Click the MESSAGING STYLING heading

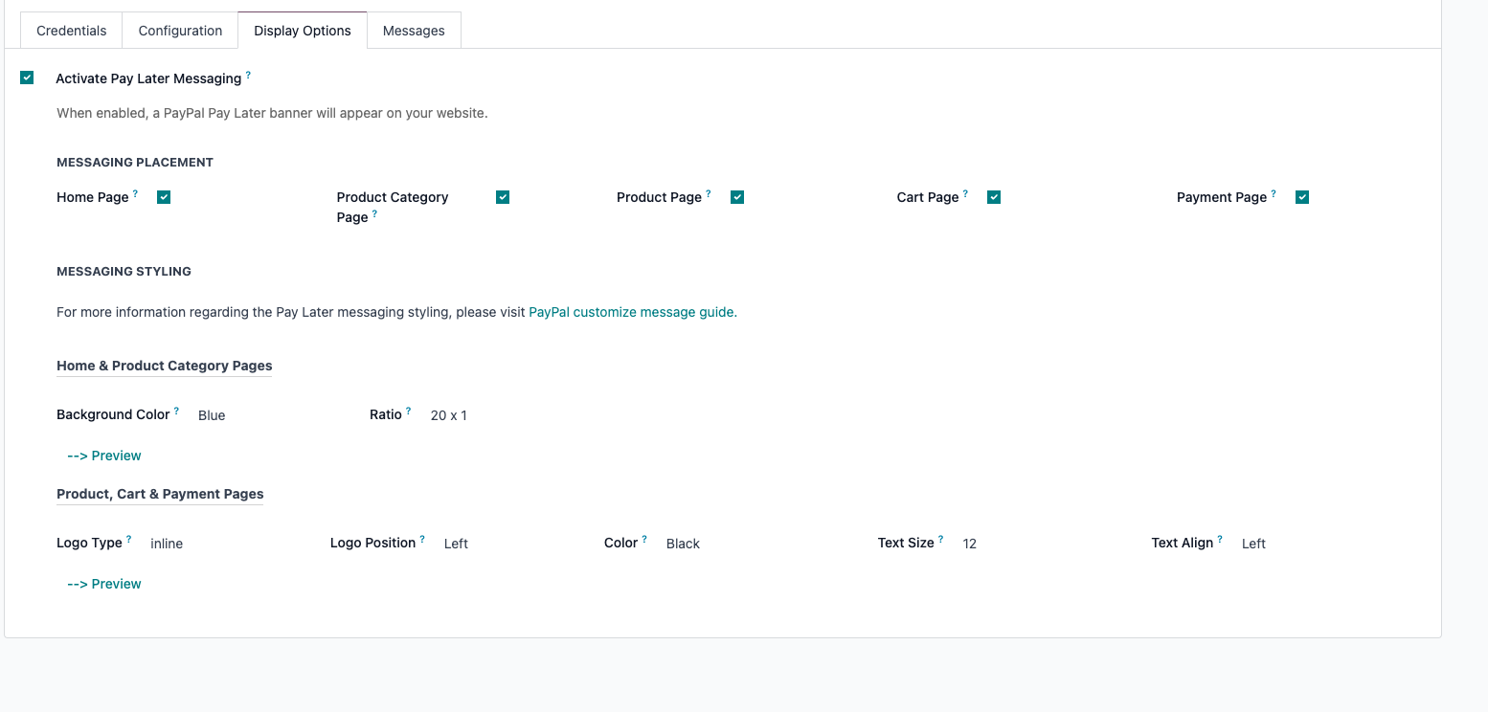tap(124, 272)
